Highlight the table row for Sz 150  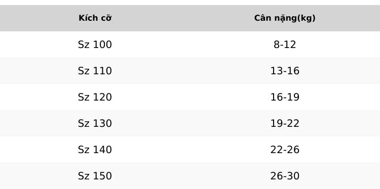[190, 176]
